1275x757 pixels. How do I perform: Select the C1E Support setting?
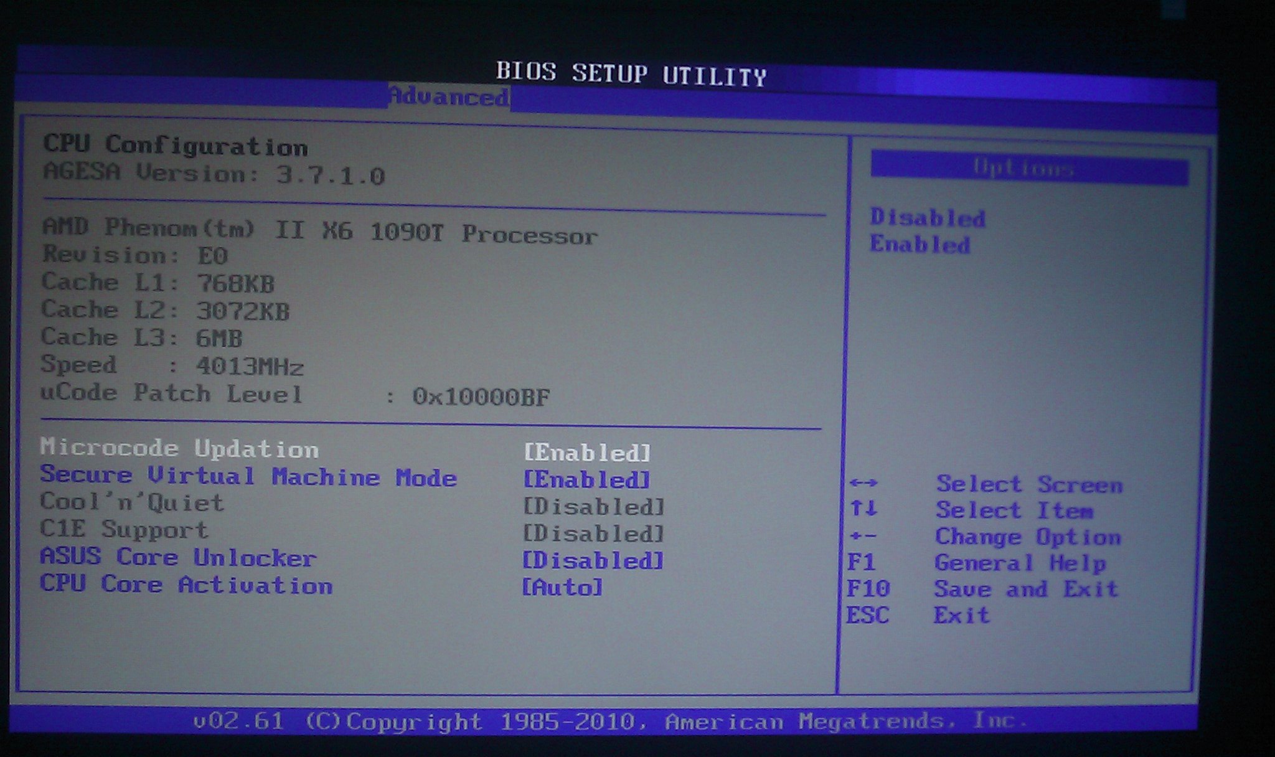coord(125,529)
